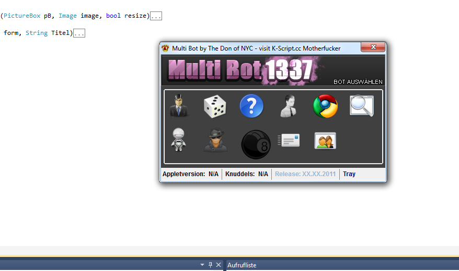
Task: Expand collapsed code after 'bool resize)'
Action: (156, 16)
